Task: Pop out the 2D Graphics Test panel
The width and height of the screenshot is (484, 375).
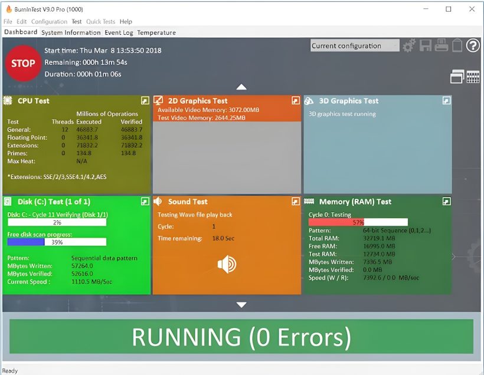Action: (x=295, y=101)
